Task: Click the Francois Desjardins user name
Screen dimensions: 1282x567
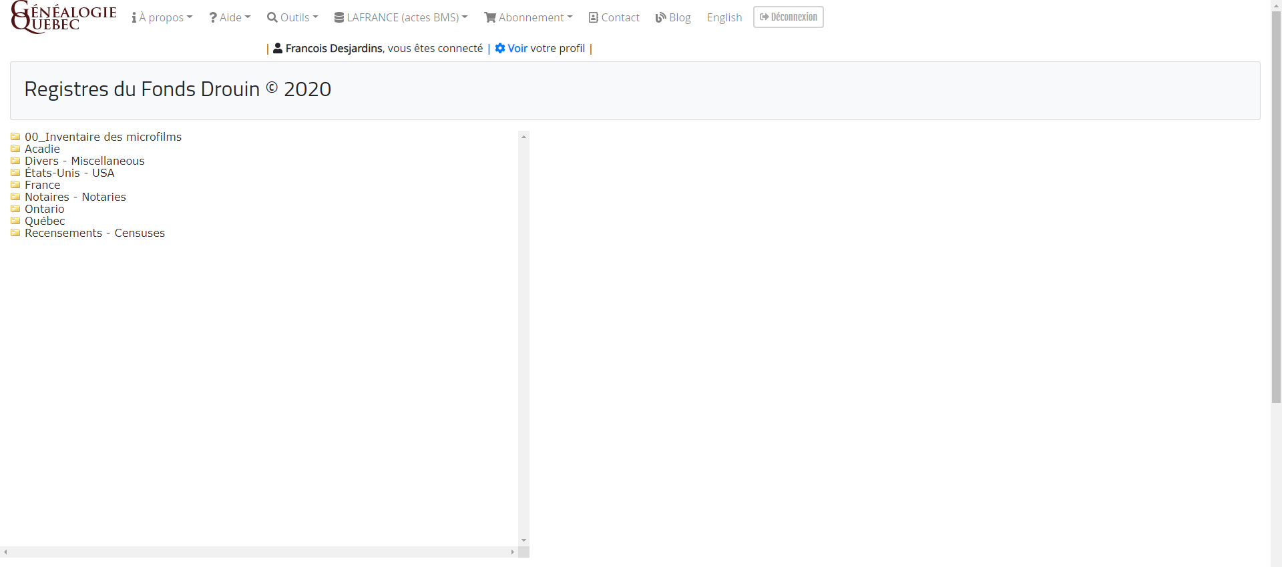Action: click(x=334, y=48)
